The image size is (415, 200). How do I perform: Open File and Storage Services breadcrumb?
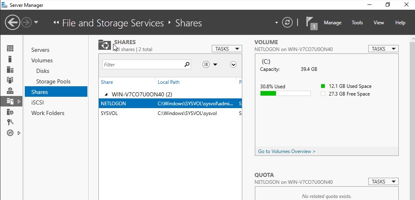coord(113,23)
